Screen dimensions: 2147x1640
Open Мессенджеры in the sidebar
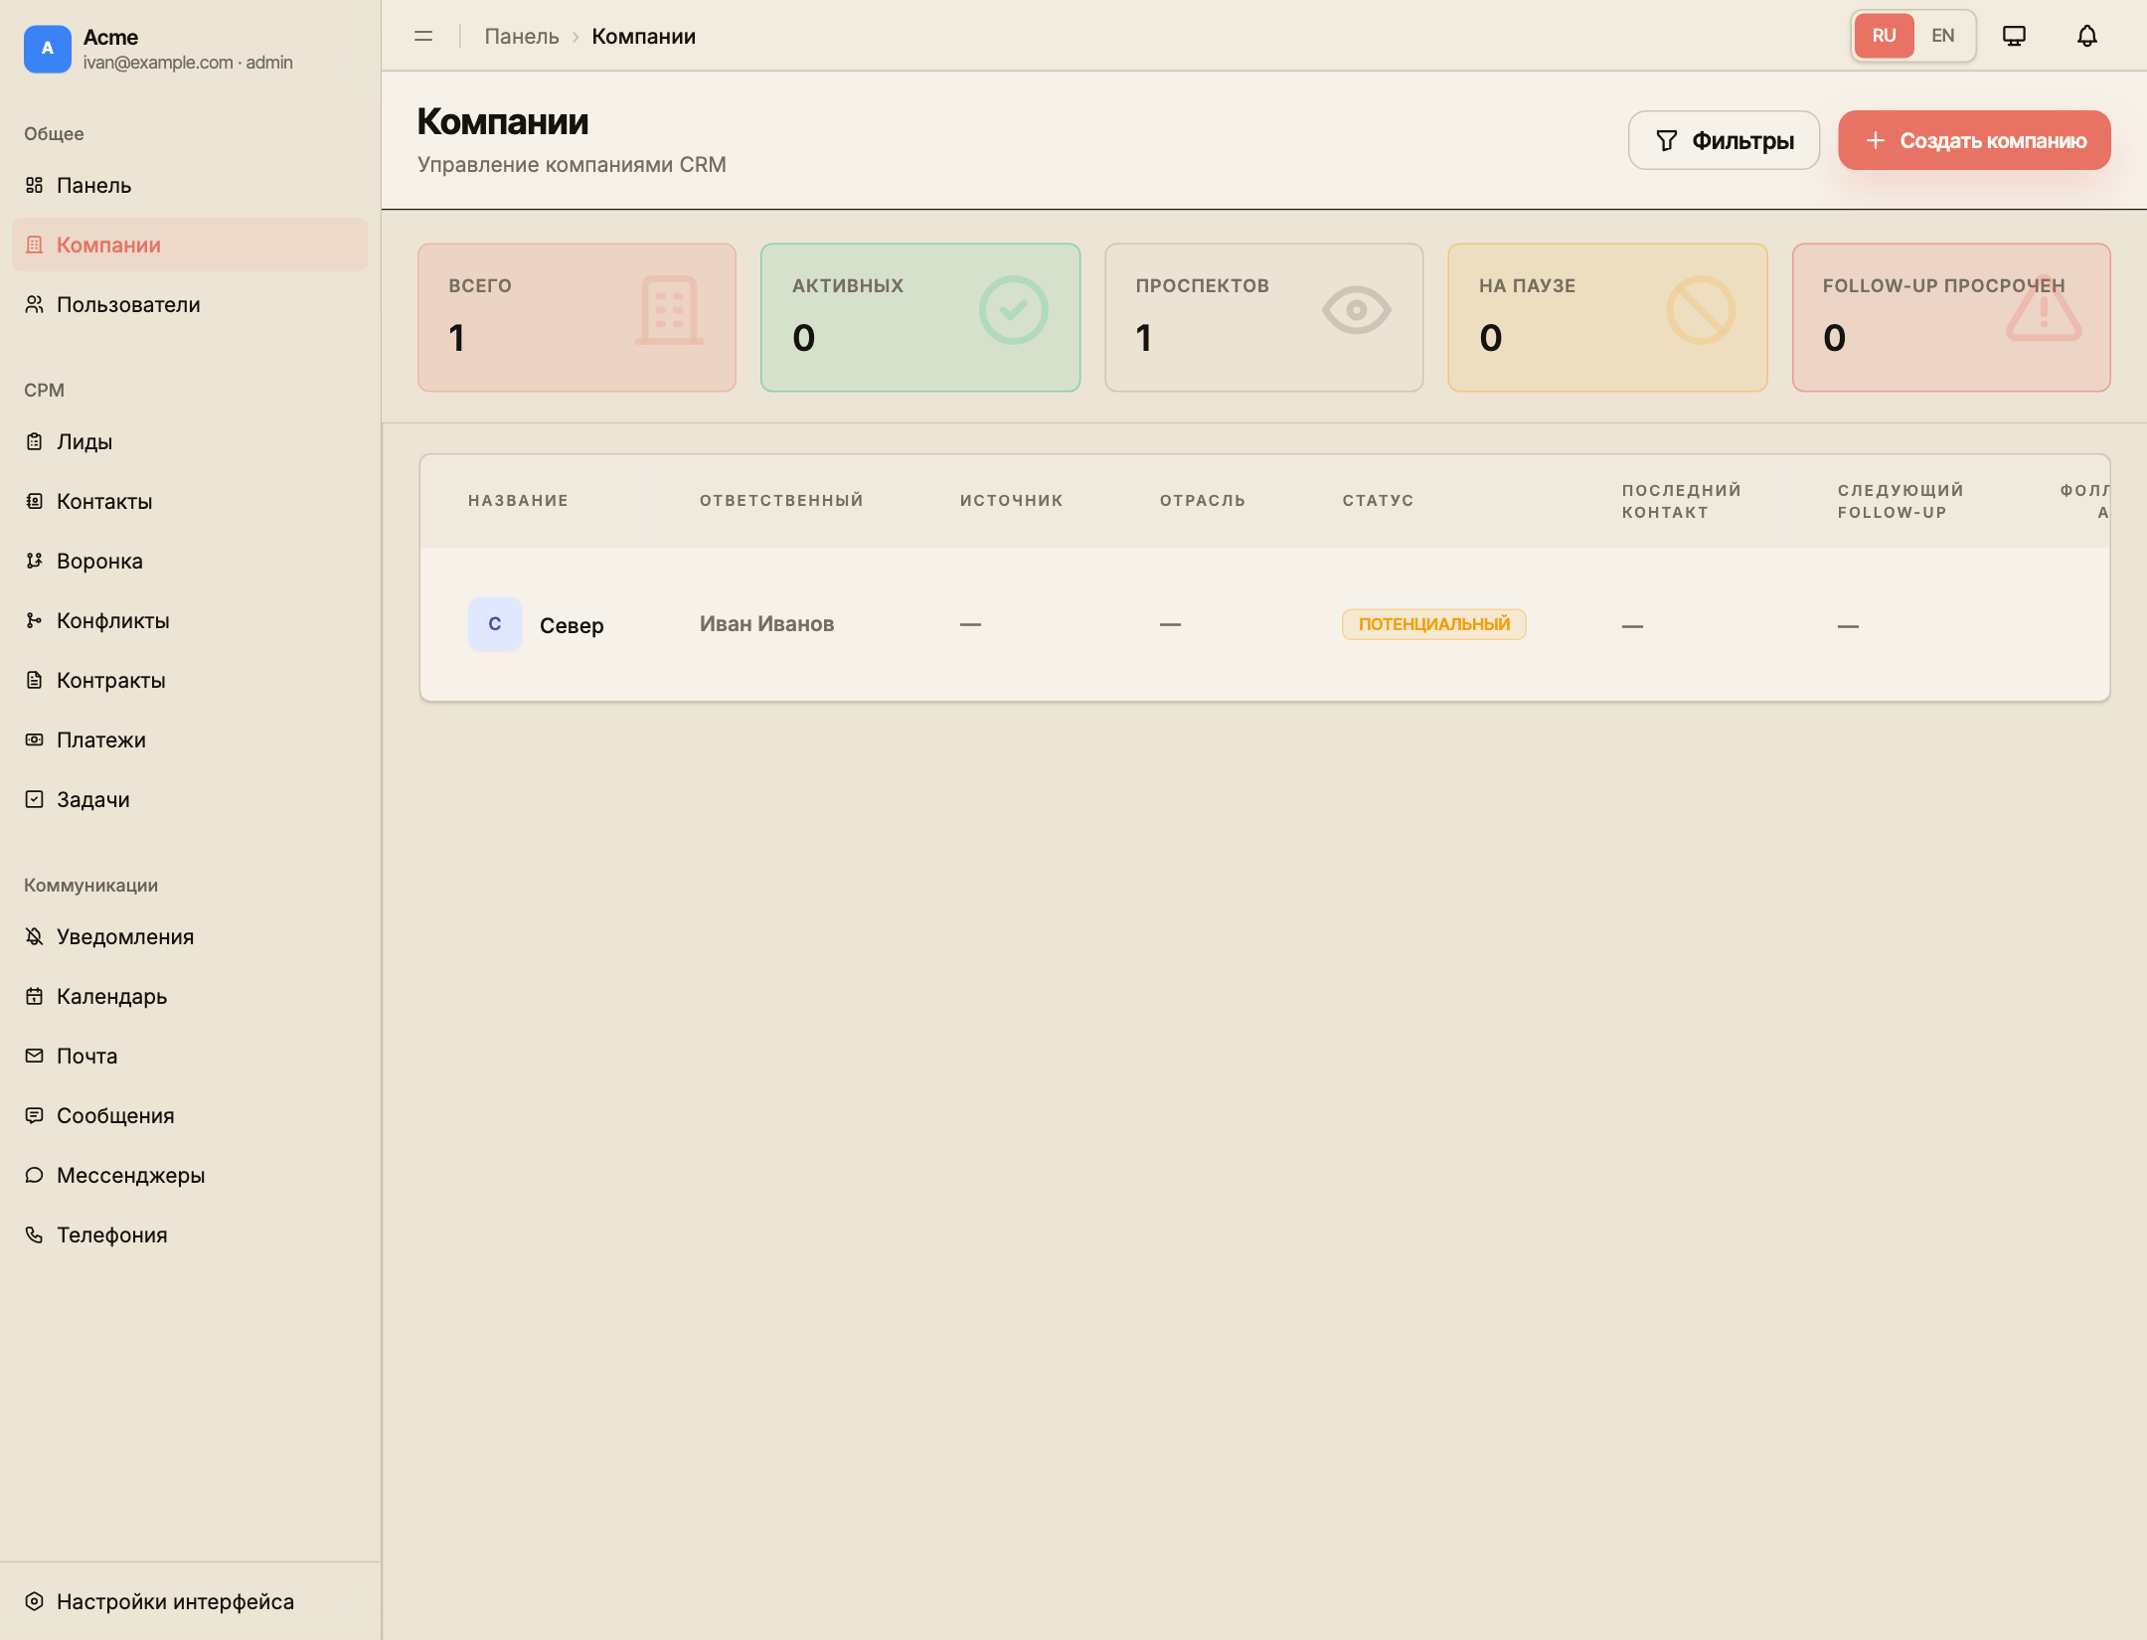[x=190, y=1175]
